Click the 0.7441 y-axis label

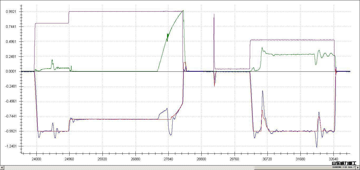click(11, 27)
